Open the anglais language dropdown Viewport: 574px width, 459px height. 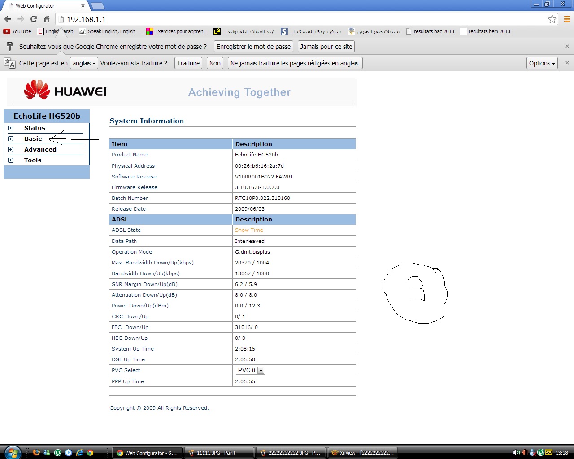[x=84, y=63]
